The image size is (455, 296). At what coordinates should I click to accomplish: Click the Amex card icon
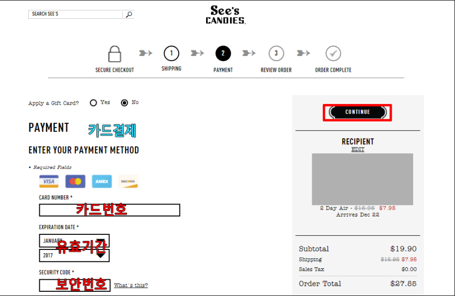click(x=102, y=181)
